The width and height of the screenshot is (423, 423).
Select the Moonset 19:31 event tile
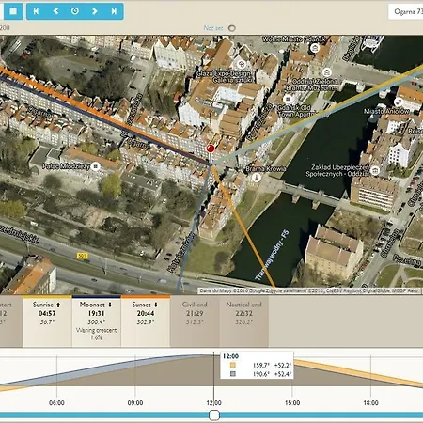pos(97,321)
